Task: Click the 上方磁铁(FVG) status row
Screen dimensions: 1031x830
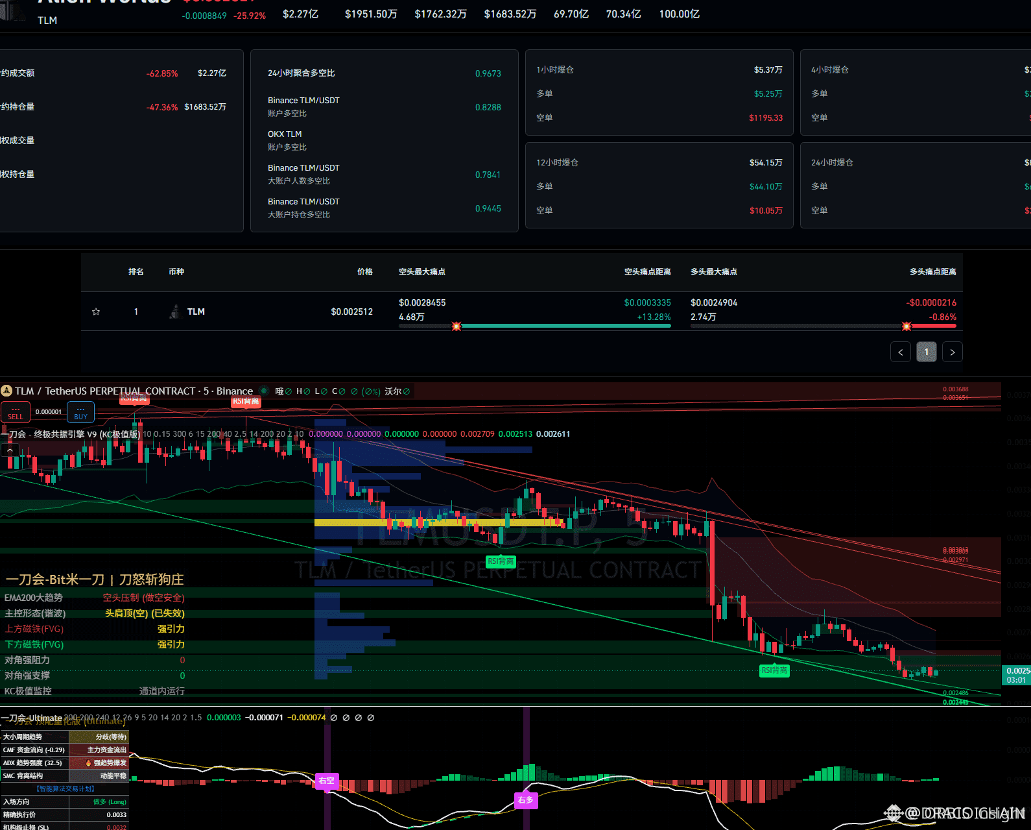Action: pyautogui.click(x=95, y=629)
